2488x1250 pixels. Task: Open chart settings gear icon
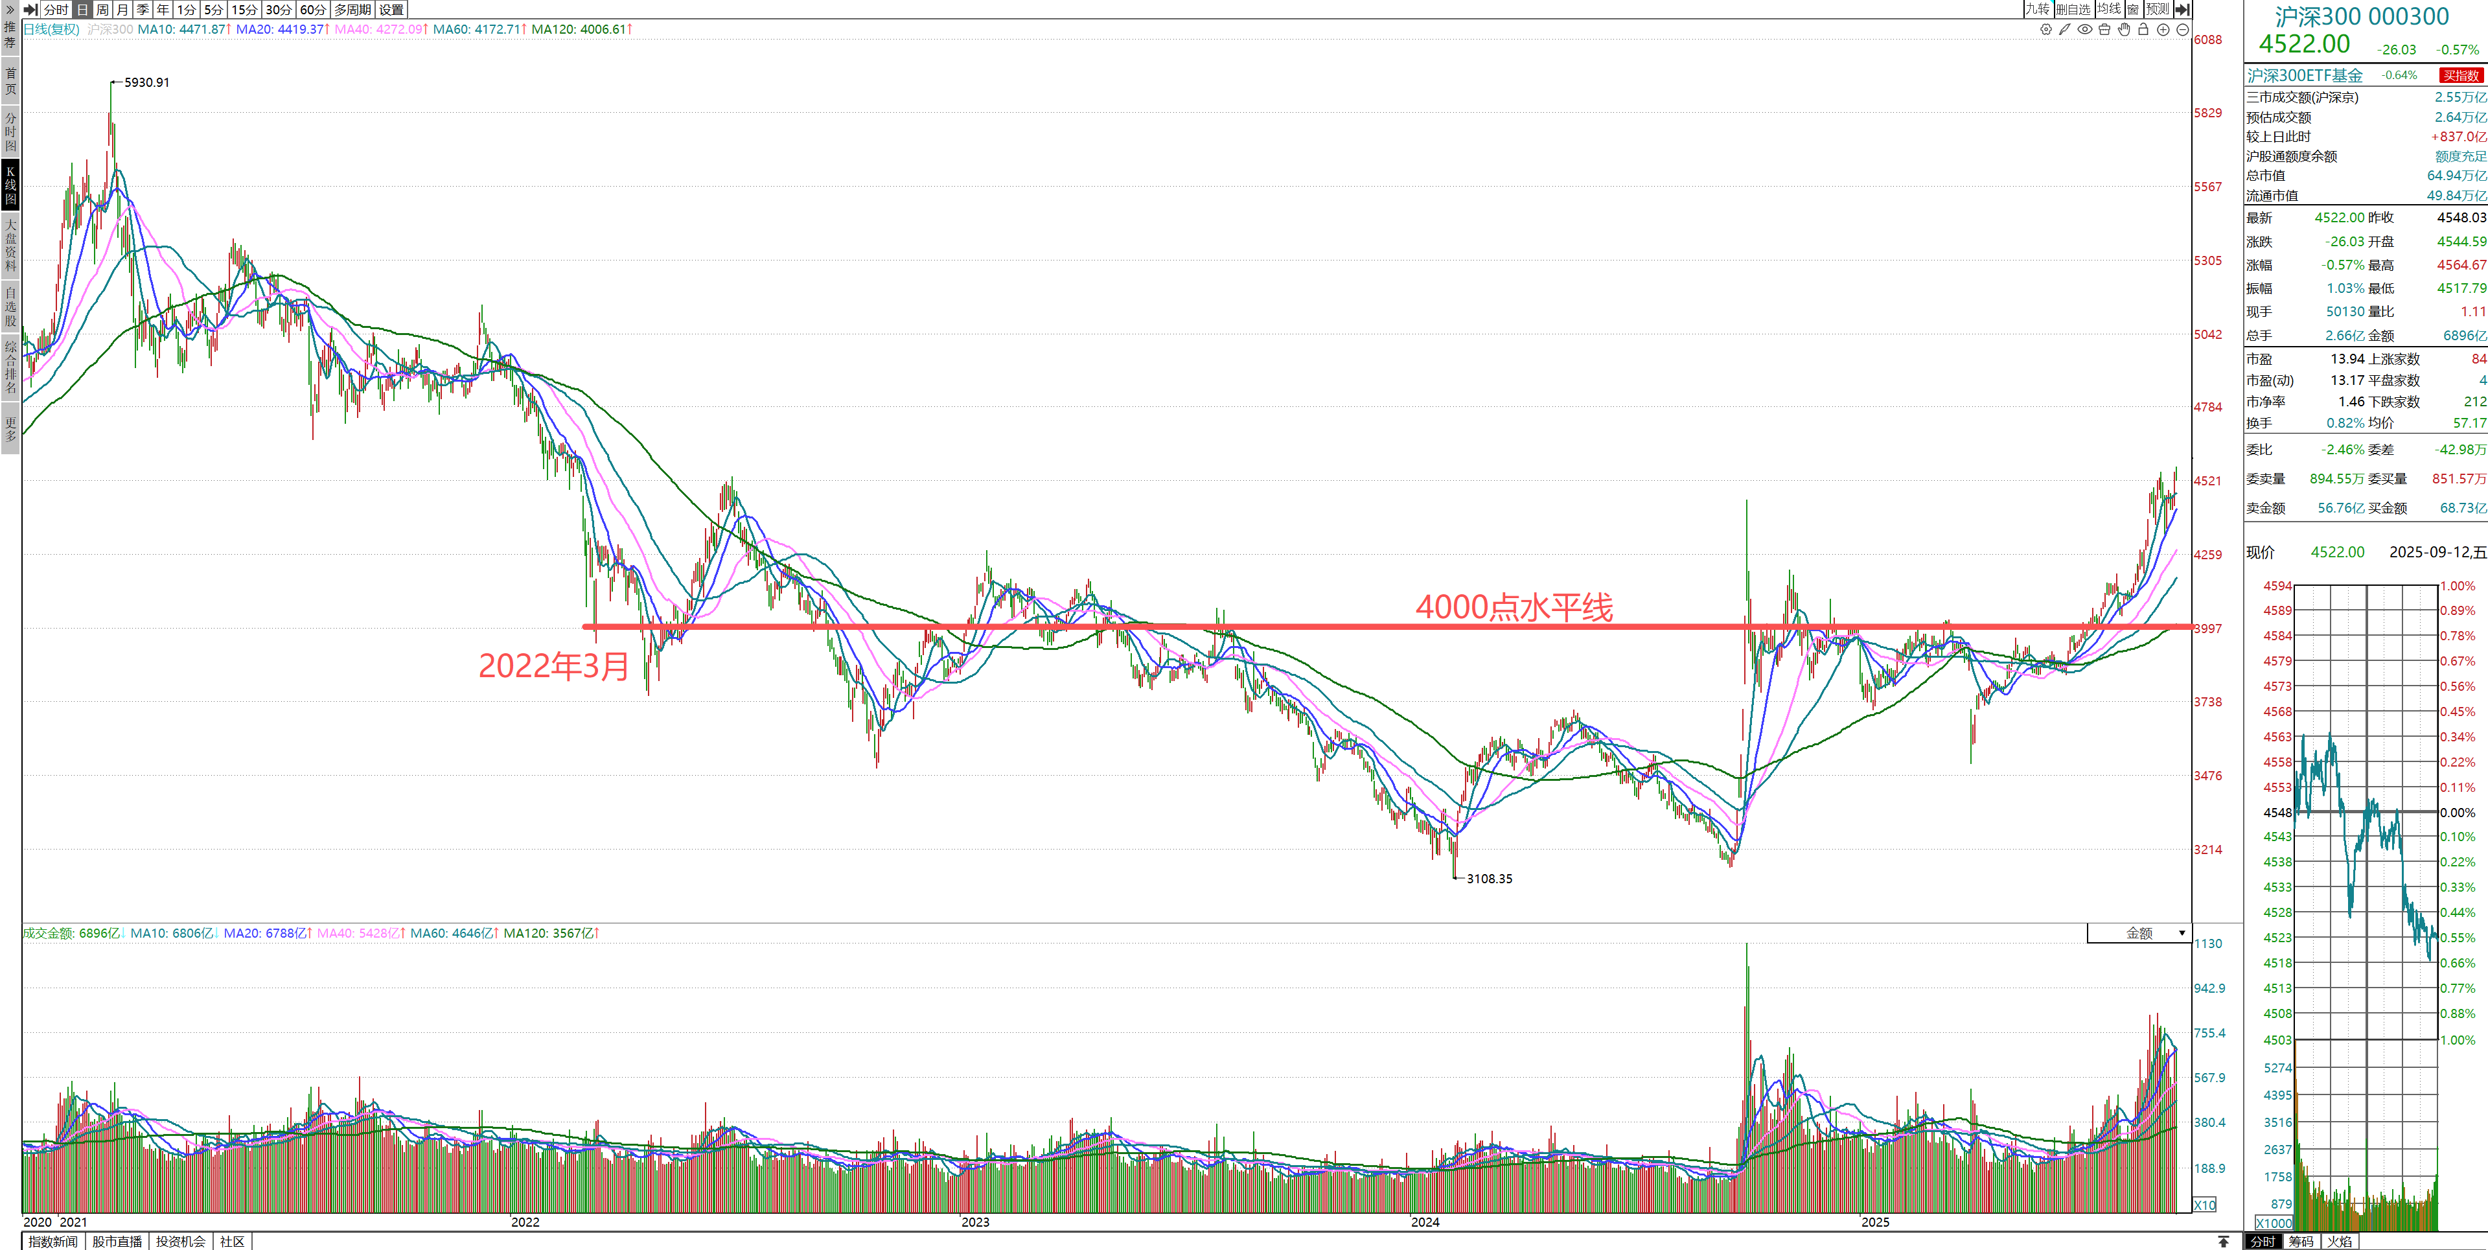pyautogui.click(x=2045, y=30)
